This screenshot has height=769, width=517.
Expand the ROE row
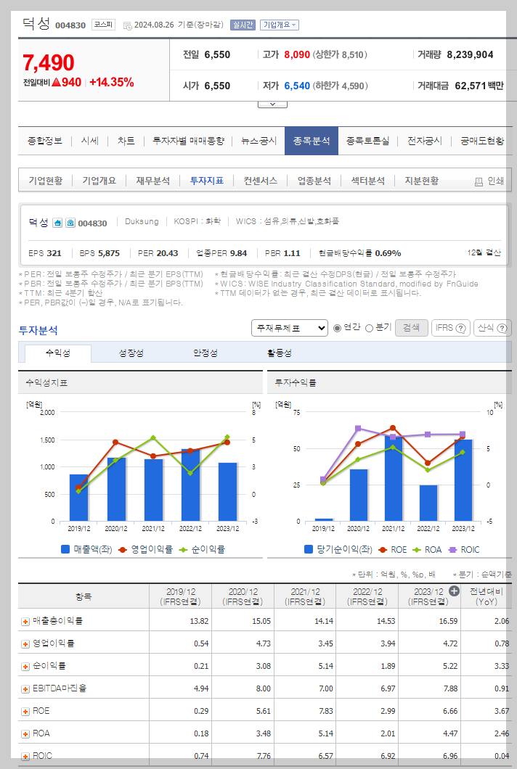click(x=25, y=712)
